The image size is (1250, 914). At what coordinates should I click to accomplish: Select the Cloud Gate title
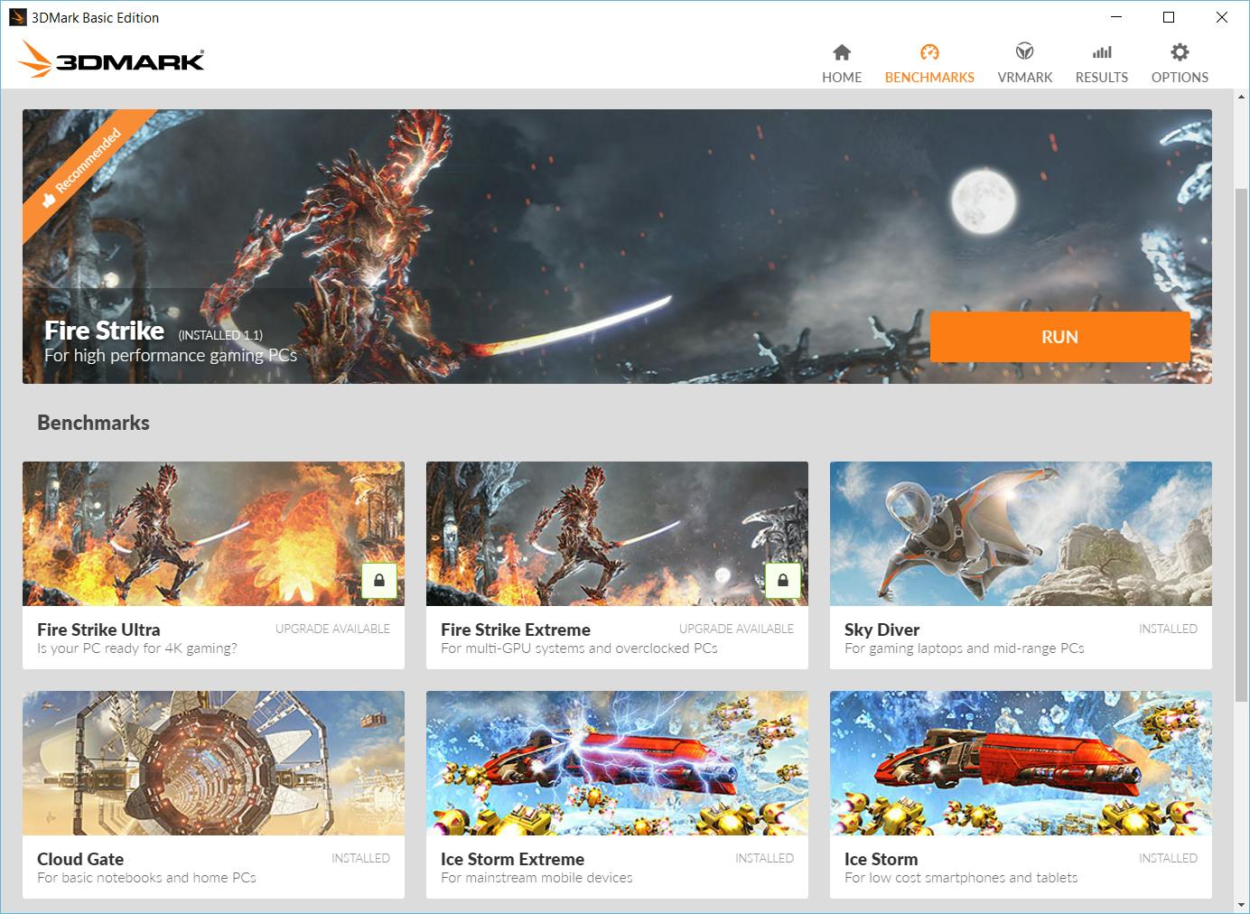coord(80,859)
